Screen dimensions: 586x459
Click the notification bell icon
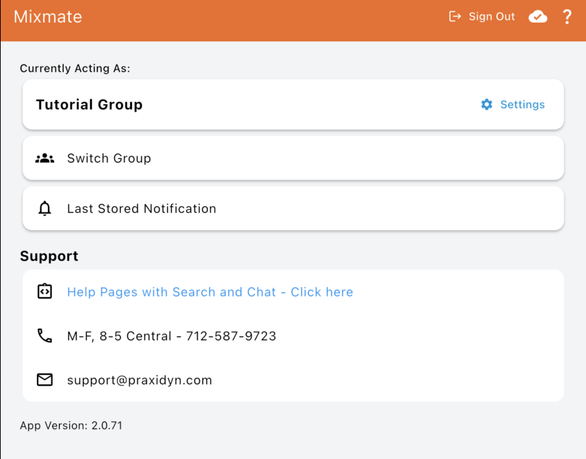[x=44, y=209]
